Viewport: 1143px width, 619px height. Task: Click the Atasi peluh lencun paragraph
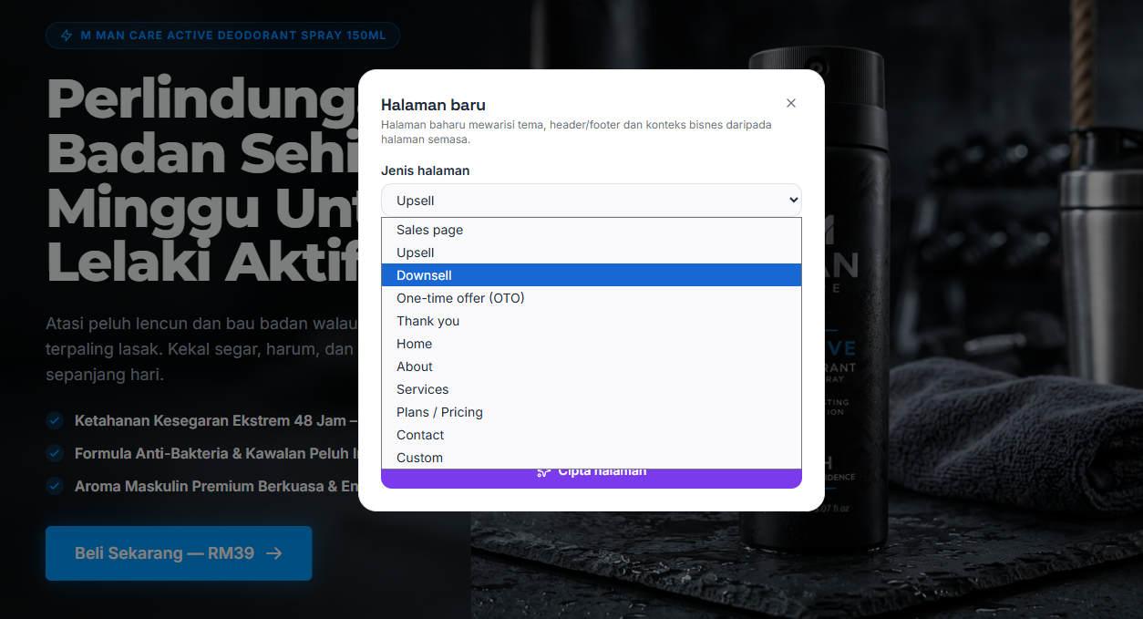(x=202, y=348)
